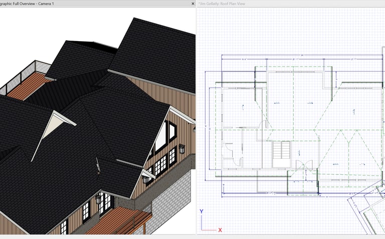Click the red X axis label

click(220, 230)
